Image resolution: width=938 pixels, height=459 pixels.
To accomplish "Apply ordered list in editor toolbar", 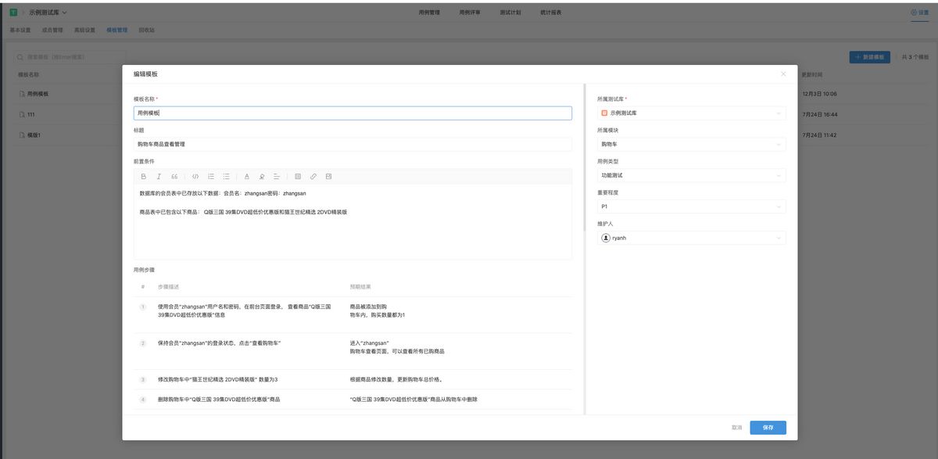I will click(x=211, y=177).
